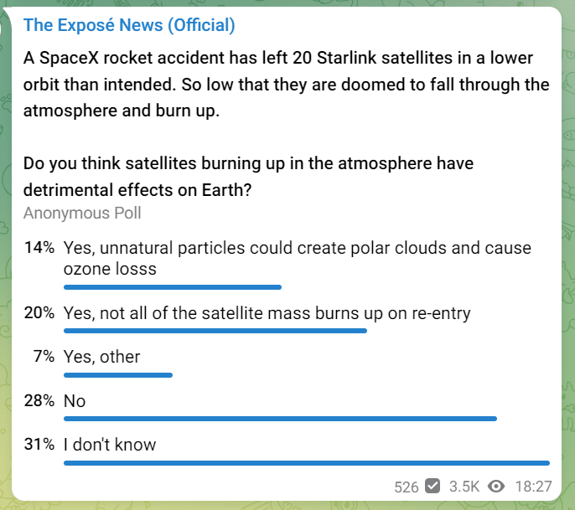
Task: Click the 526 votes count
Action: coord(407,487)
